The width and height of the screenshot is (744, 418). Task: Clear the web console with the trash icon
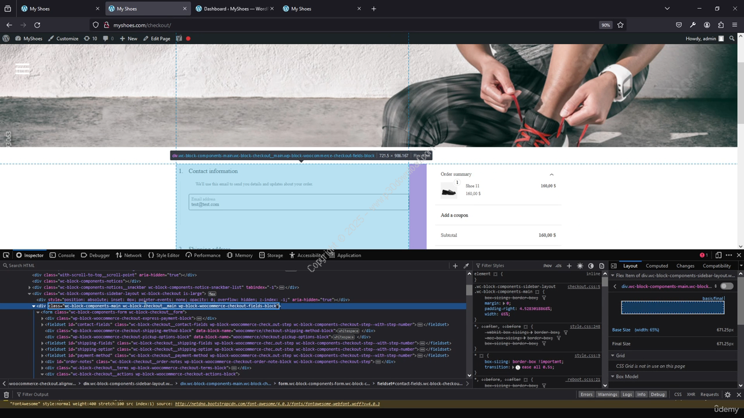click(6, 394)
